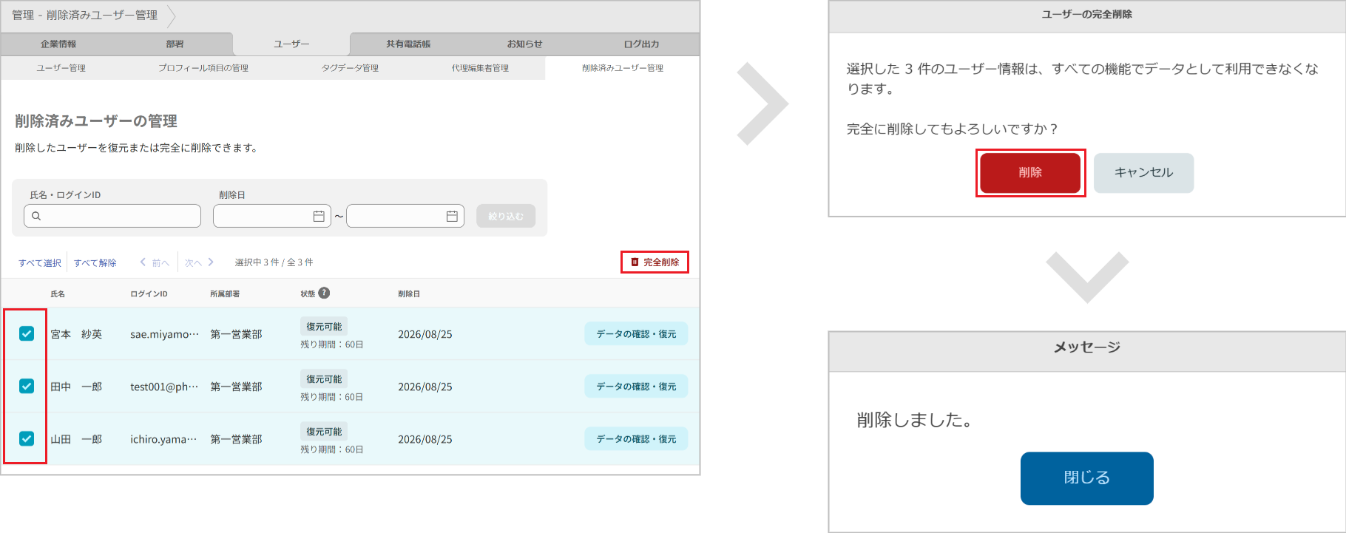Click データの確認・復元 for 山田 一郎
The image size is (1346, 533).
coord(636,438)
